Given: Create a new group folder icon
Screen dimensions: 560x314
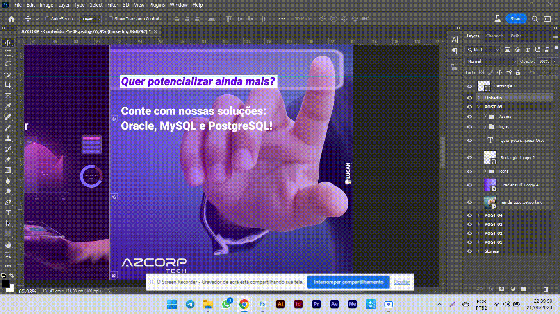Looking at the screenshot, I should pos(524,289).
